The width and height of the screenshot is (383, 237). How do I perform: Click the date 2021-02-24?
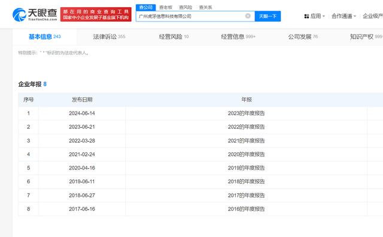click(x=82, y=155)
